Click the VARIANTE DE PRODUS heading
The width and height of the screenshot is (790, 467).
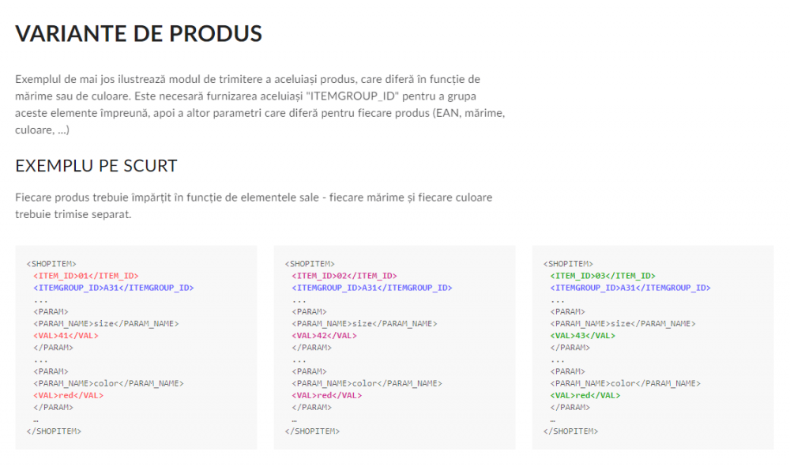pos(138,34)
